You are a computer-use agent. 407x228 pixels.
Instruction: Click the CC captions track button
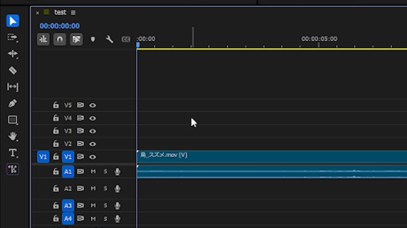[126, 39]
